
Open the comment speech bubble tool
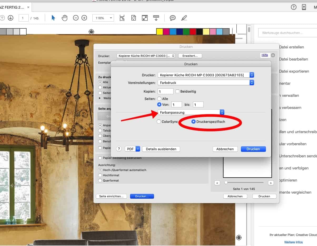[x=173, y=18]
